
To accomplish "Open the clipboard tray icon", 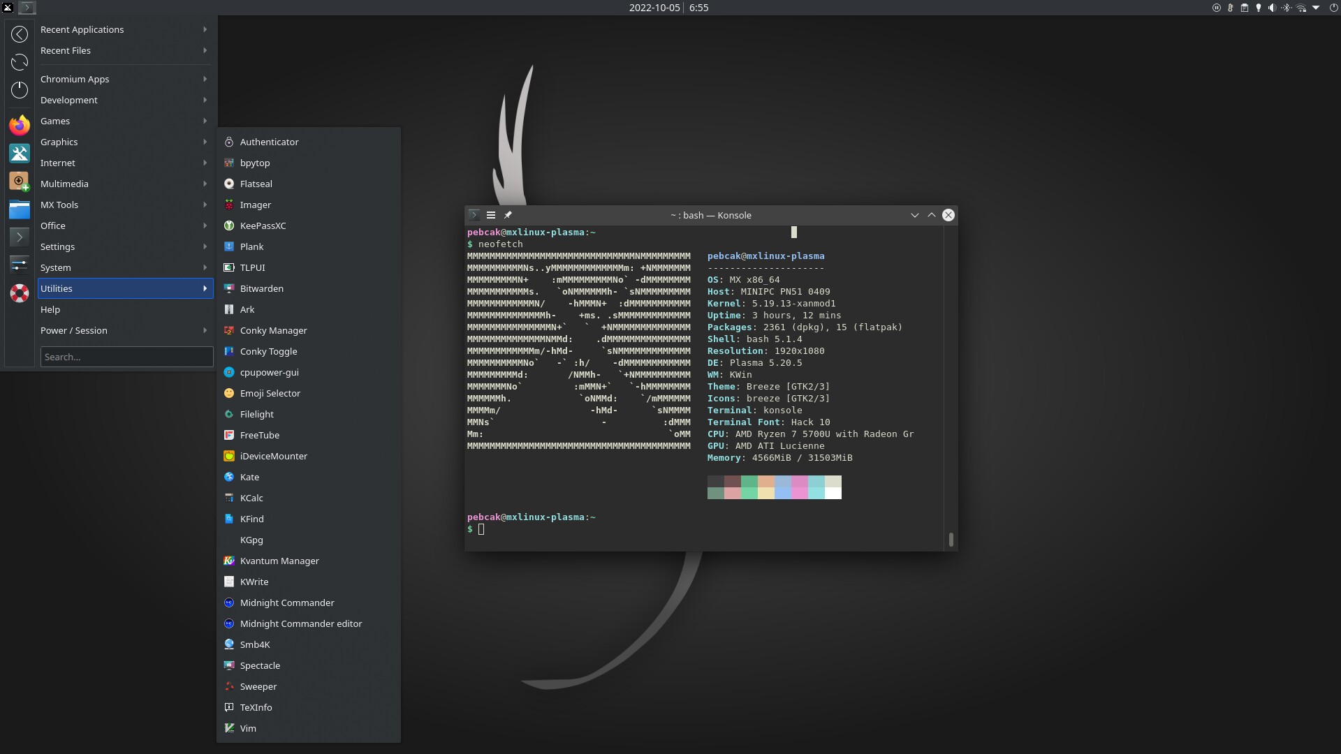I will (x=1245, y=8).
